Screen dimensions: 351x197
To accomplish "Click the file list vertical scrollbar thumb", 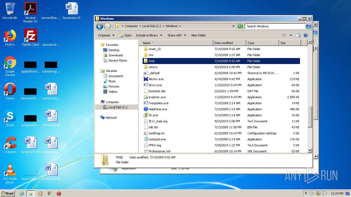I will tap(310, 117).
